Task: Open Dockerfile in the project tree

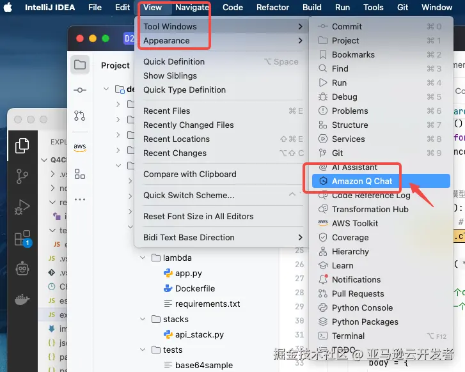Action: (189, 288)
